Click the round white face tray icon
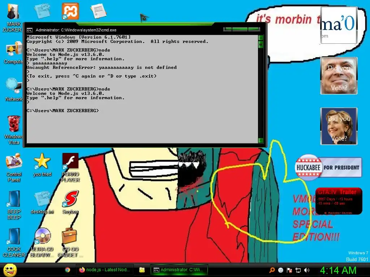The image size is (370, 277). click(280, 270)
